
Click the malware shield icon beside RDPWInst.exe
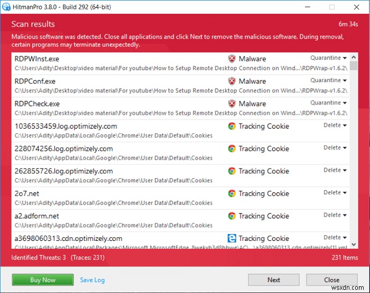coord(232,58)
